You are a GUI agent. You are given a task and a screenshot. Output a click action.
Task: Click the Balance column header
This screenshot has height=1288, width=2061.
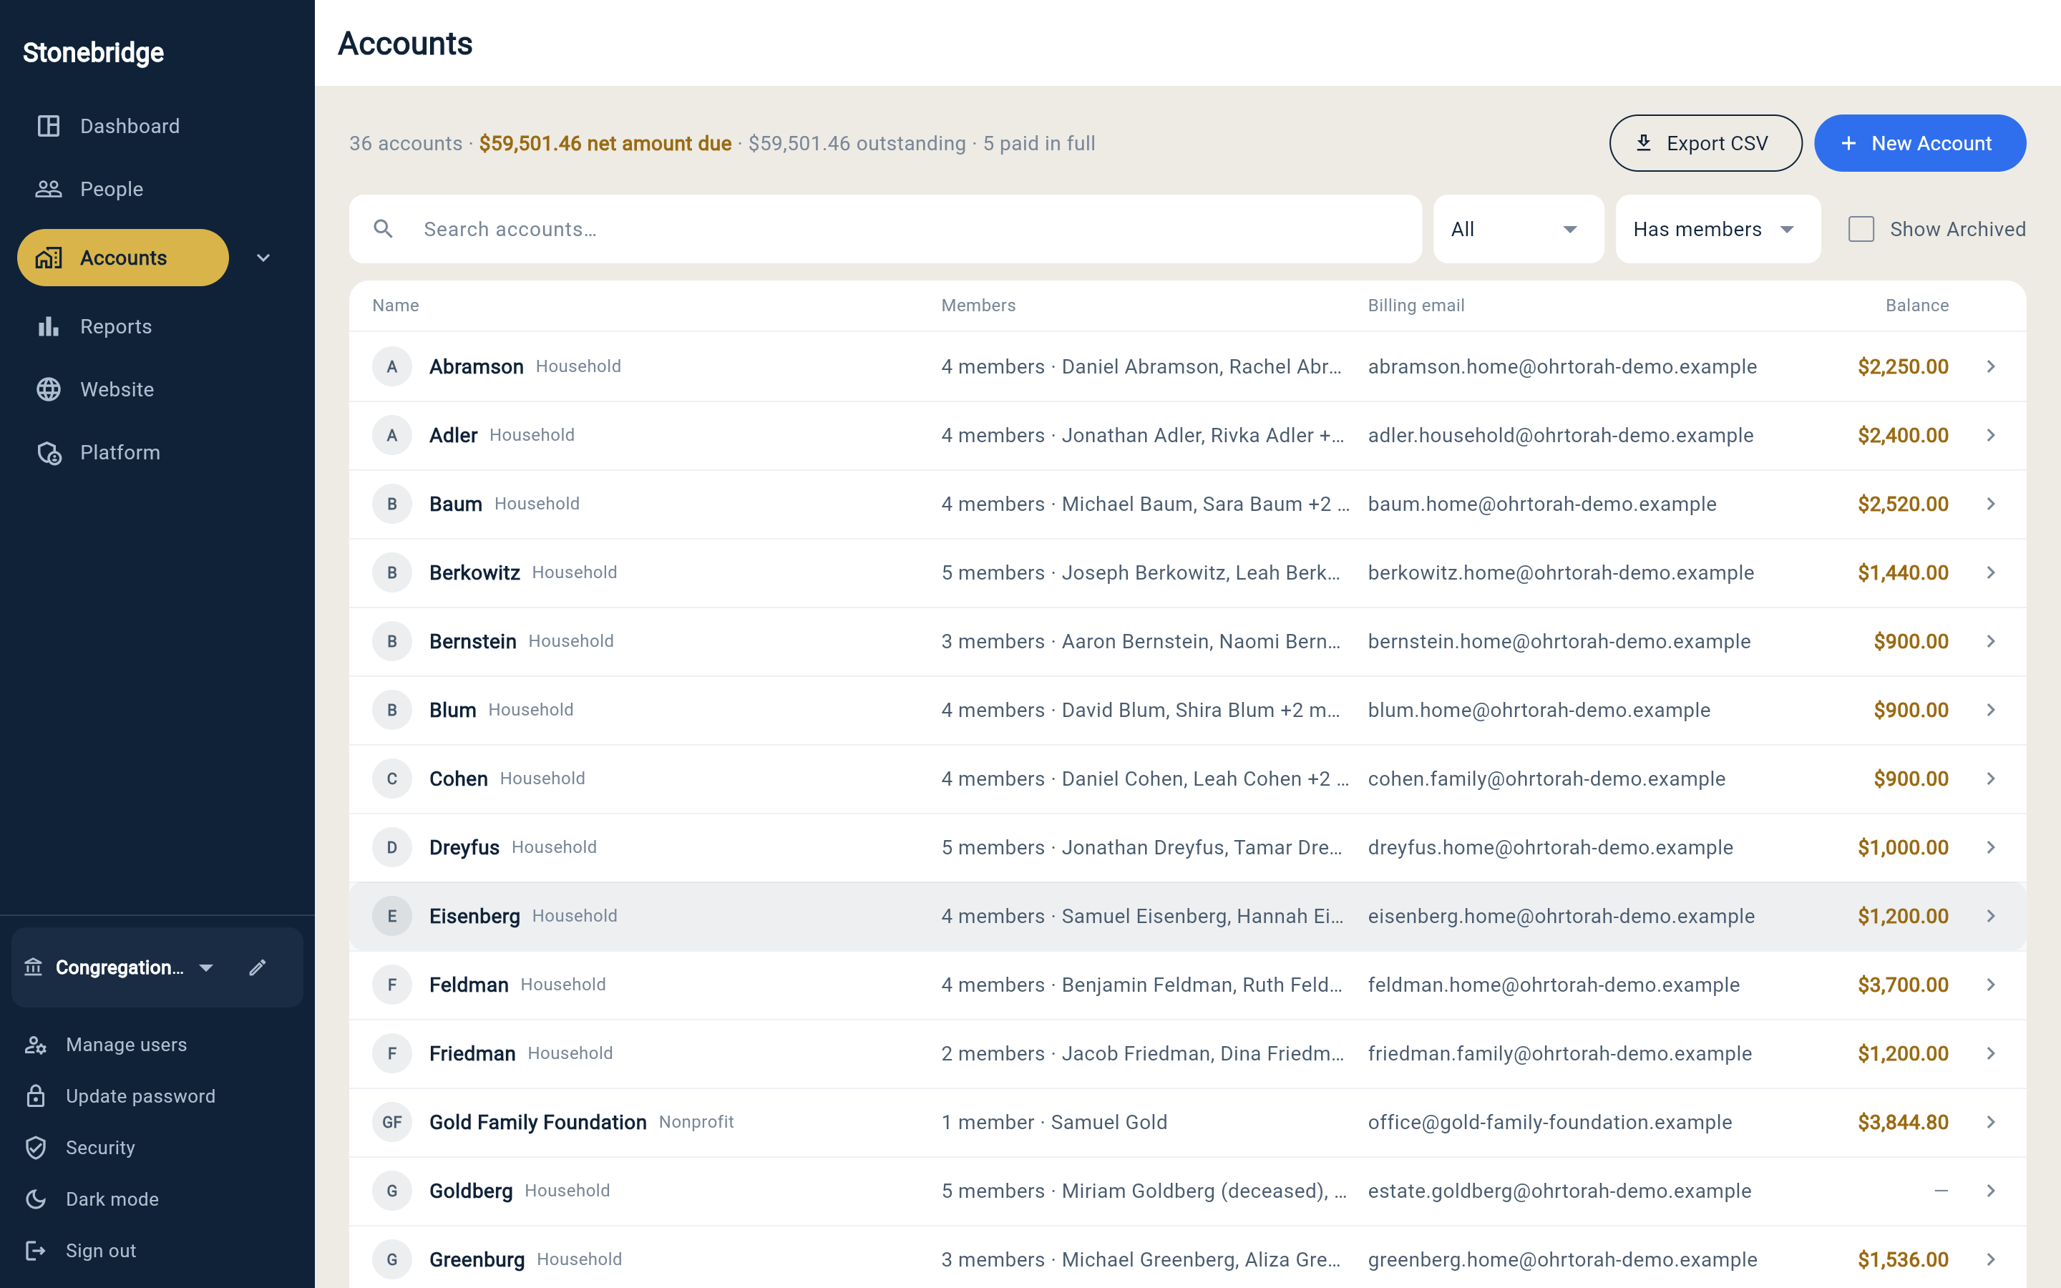1916,305
